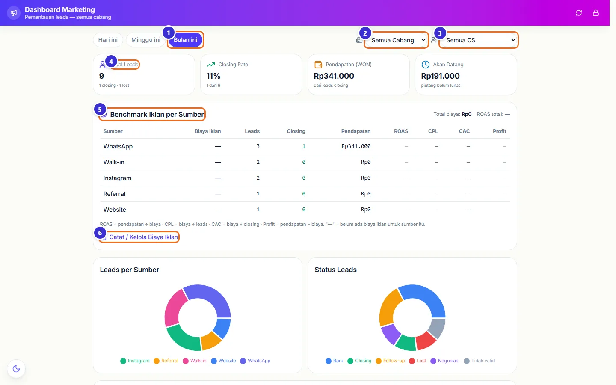This screenshot has height=385, width=616.
Task: Click the refresh icon in header
Action: click(x=579, y=13)
